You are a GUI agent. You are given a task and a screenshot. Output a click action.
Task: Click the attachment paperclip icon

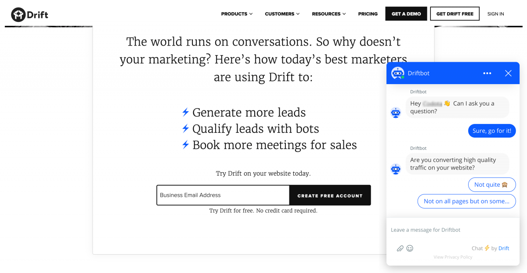tap(400, 248)
